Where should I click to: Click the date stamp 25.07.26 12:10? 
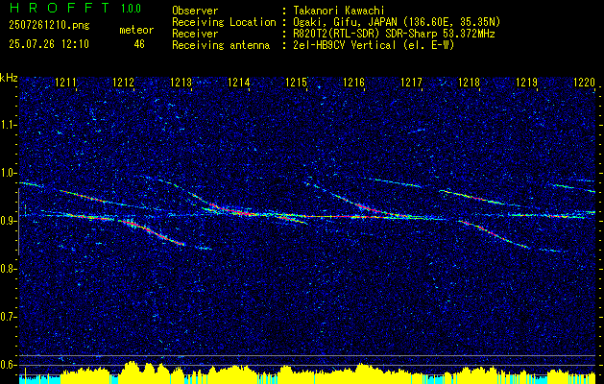point(49,44)
